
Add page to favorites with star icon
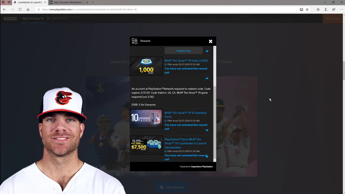pos(307,9)
